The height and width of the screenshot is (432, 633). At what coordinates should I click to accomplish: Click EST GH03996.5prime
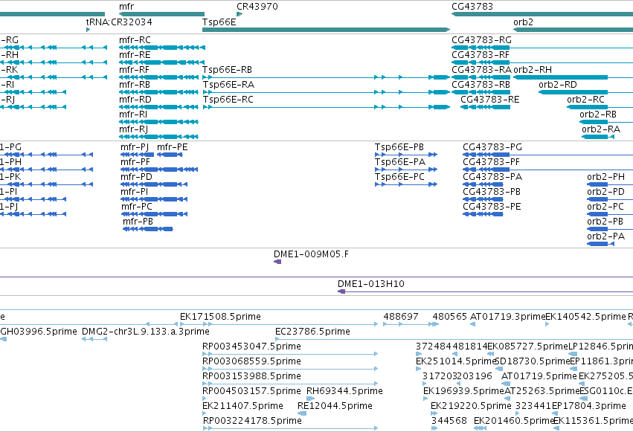coord(3,339)
